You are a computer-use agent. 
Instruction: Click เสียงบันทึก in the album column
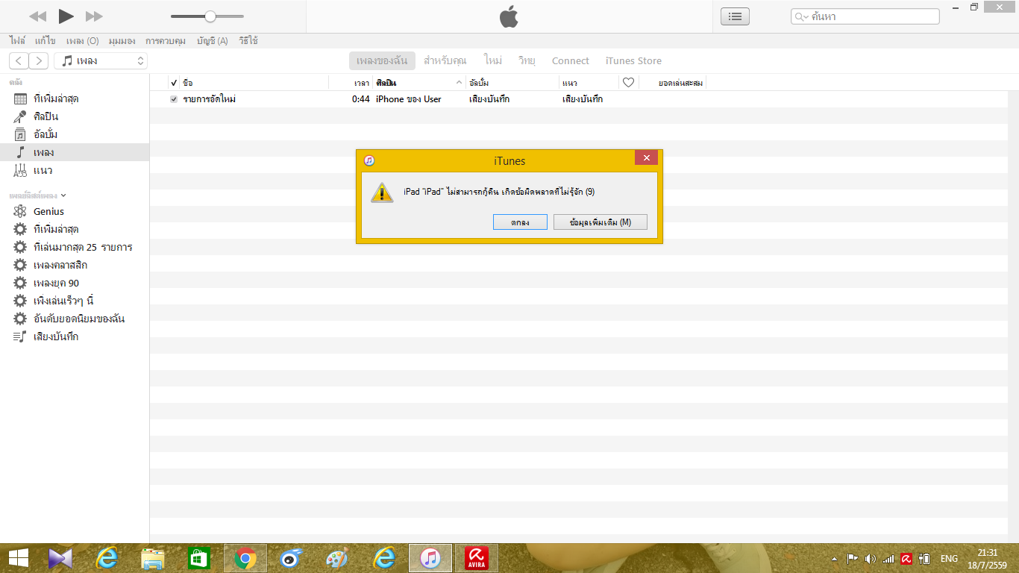coord(489,99)
